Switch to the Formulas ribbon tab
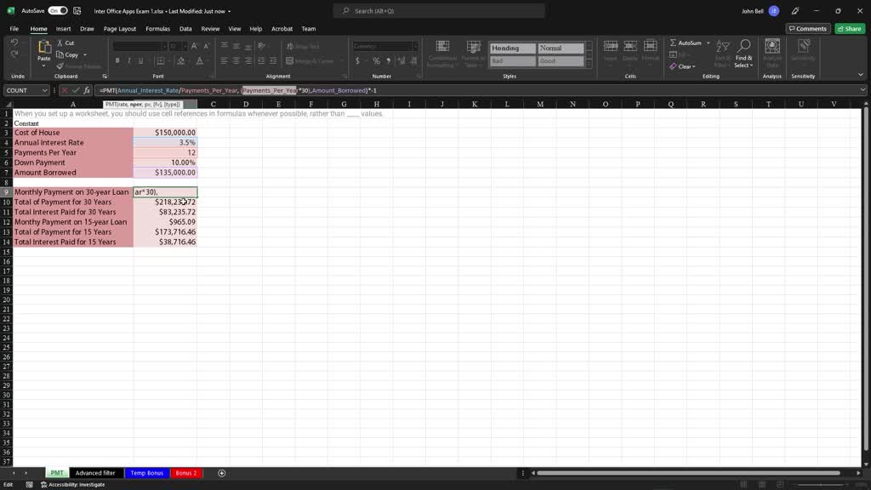Viewport: 871px width, 490px height. [x=158, y=28]
